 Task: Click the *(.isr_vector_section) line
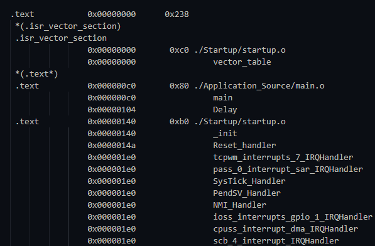pos(68,26)
